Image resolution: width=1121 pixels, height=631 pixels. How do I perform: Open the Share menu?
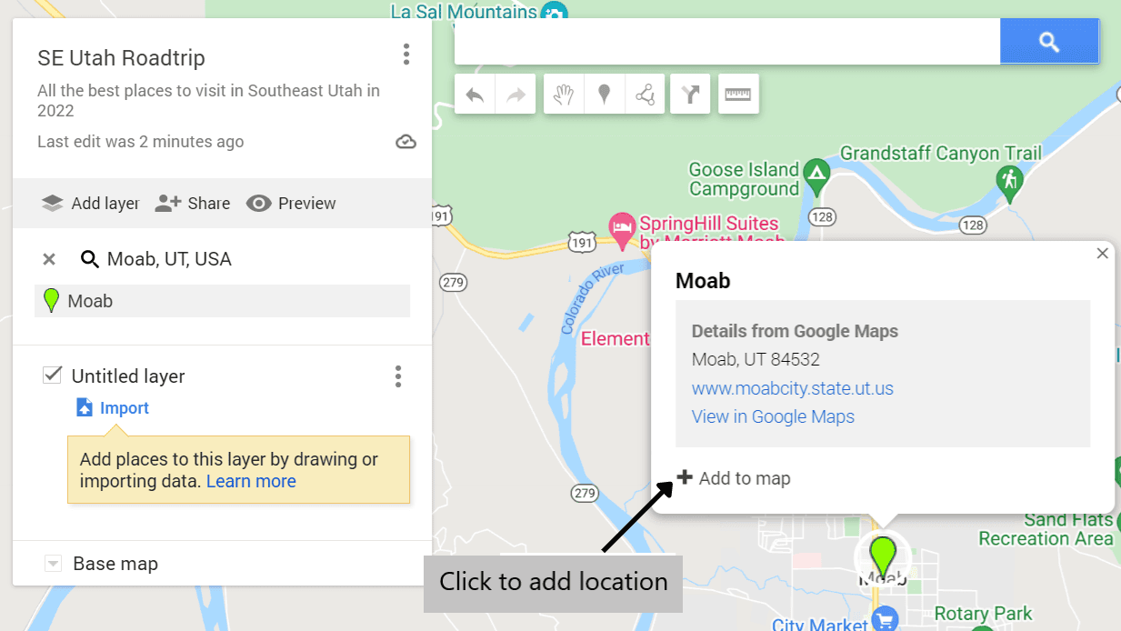point(193,203)
